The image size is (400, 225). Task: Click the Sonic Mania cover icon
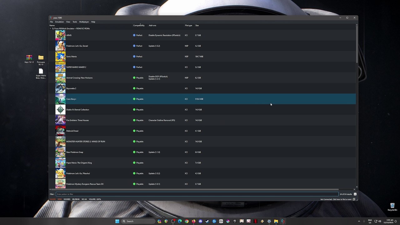pos(60,57)
